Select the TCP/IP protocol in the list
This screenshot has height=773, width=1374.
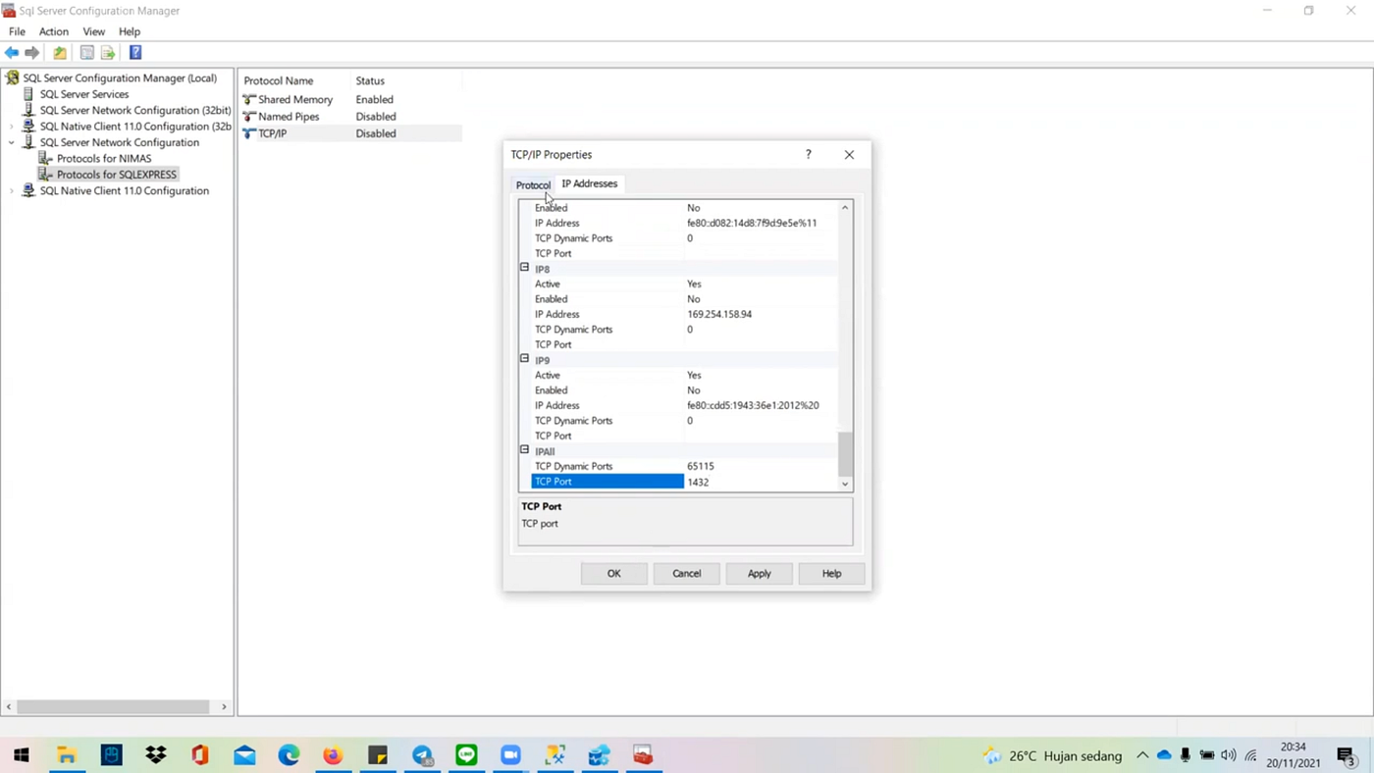point(273,133)
